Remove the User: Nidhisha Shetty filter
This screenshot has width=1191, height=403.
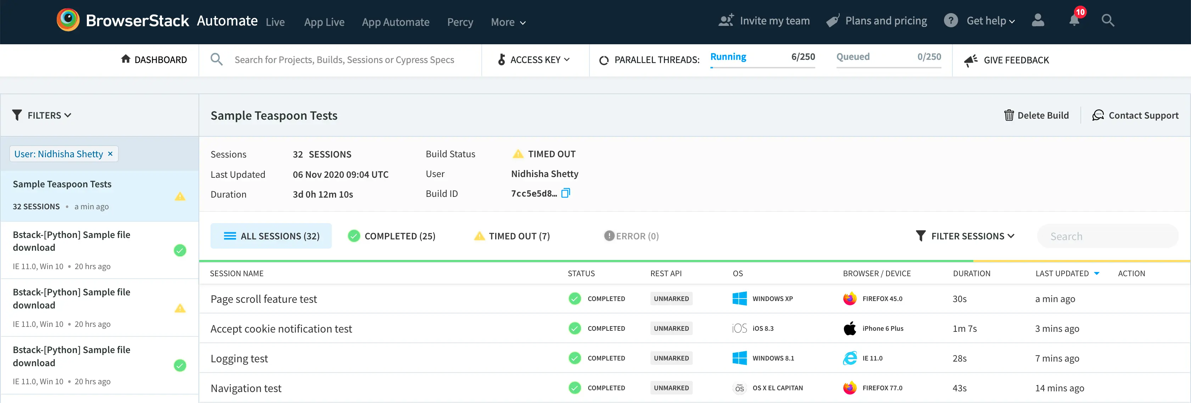pyautogui.click(x=111, y=154)
